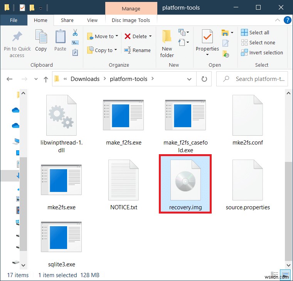Switch to details view in status bar
This screenshot has height=281, width=293.
click(274, 275)
